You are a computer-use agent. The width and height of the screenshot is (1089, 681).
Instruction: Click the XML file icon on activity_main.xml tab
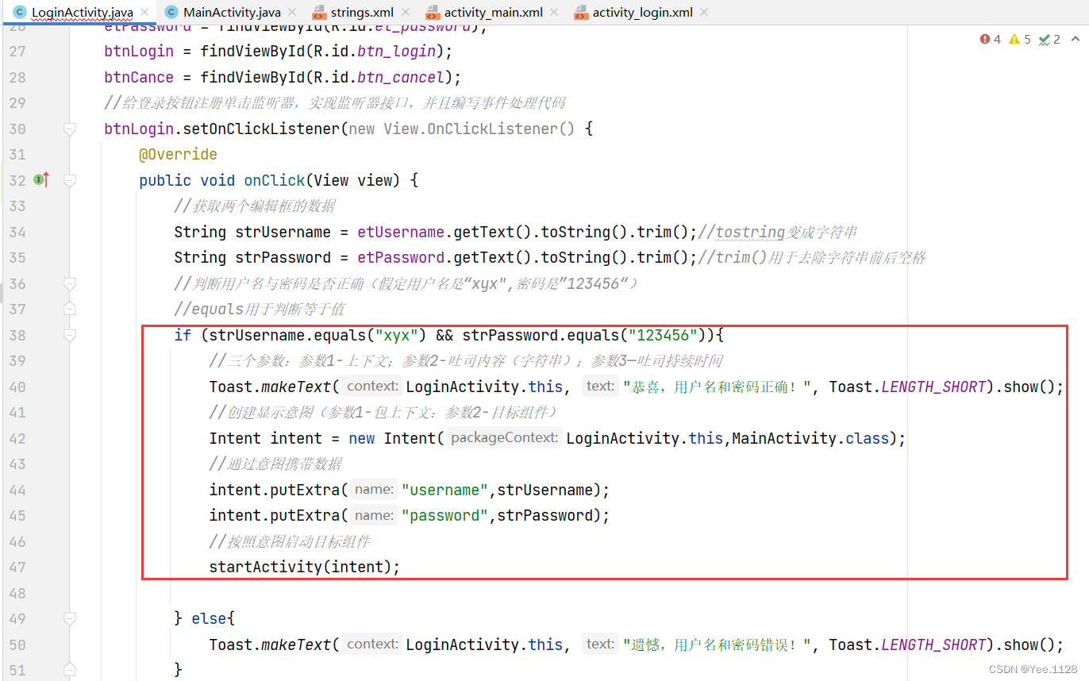pyautogui.click(x=432, y=12)
